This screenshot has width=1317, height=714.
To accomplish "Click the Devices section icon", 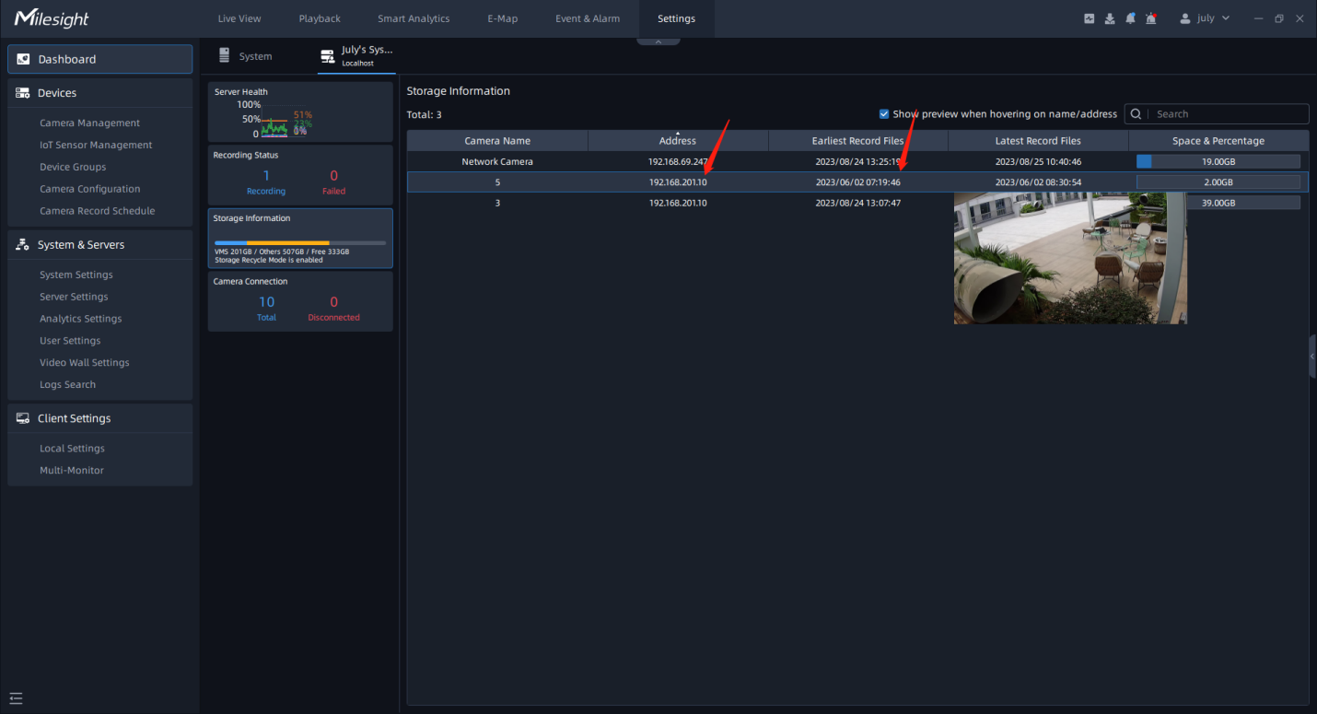I will coord(20,92).
